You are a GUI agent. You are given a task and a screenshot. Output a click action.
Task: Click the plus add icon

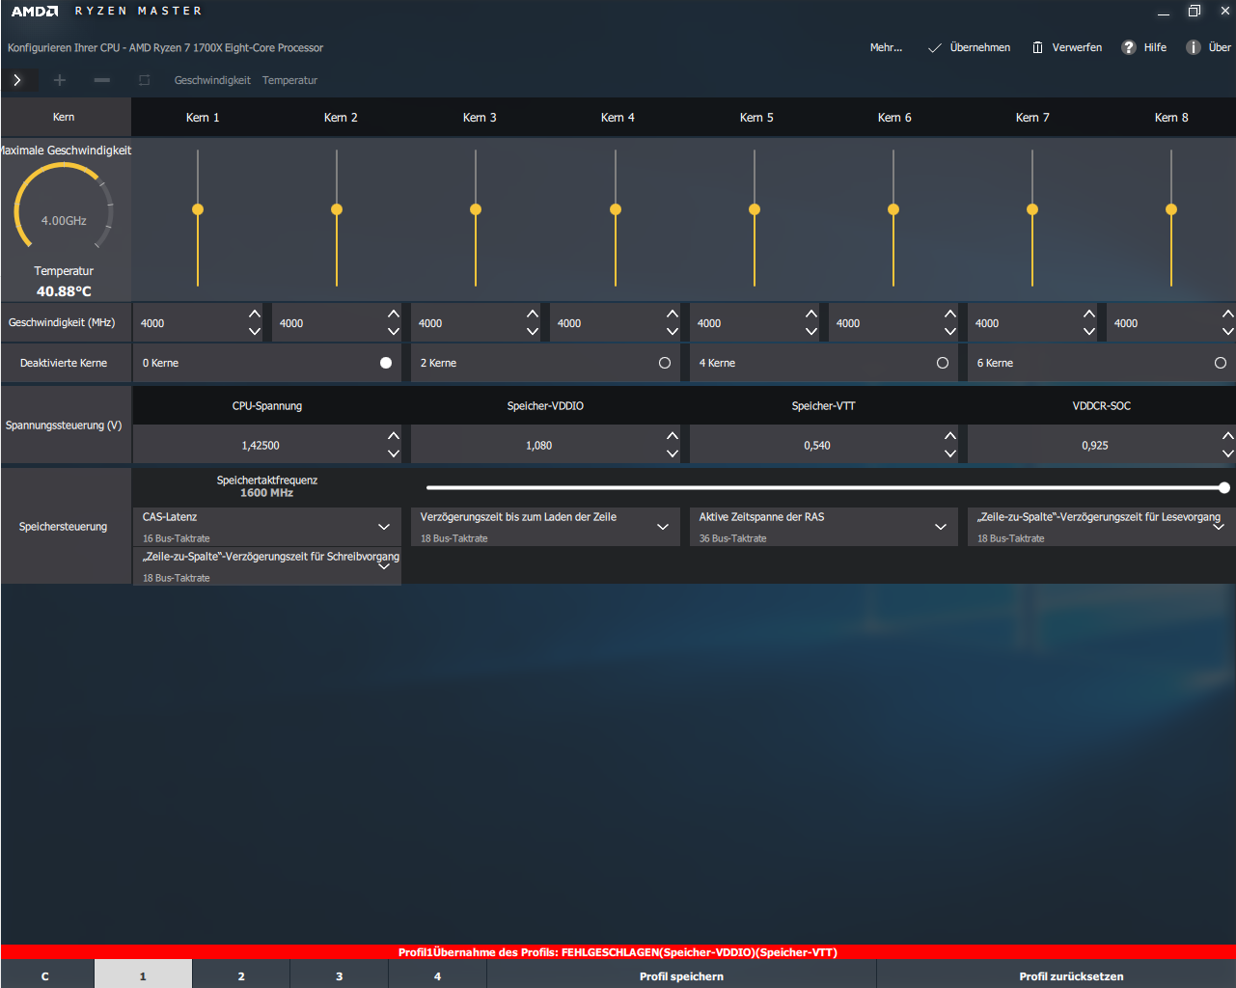[x=60, y=80]
